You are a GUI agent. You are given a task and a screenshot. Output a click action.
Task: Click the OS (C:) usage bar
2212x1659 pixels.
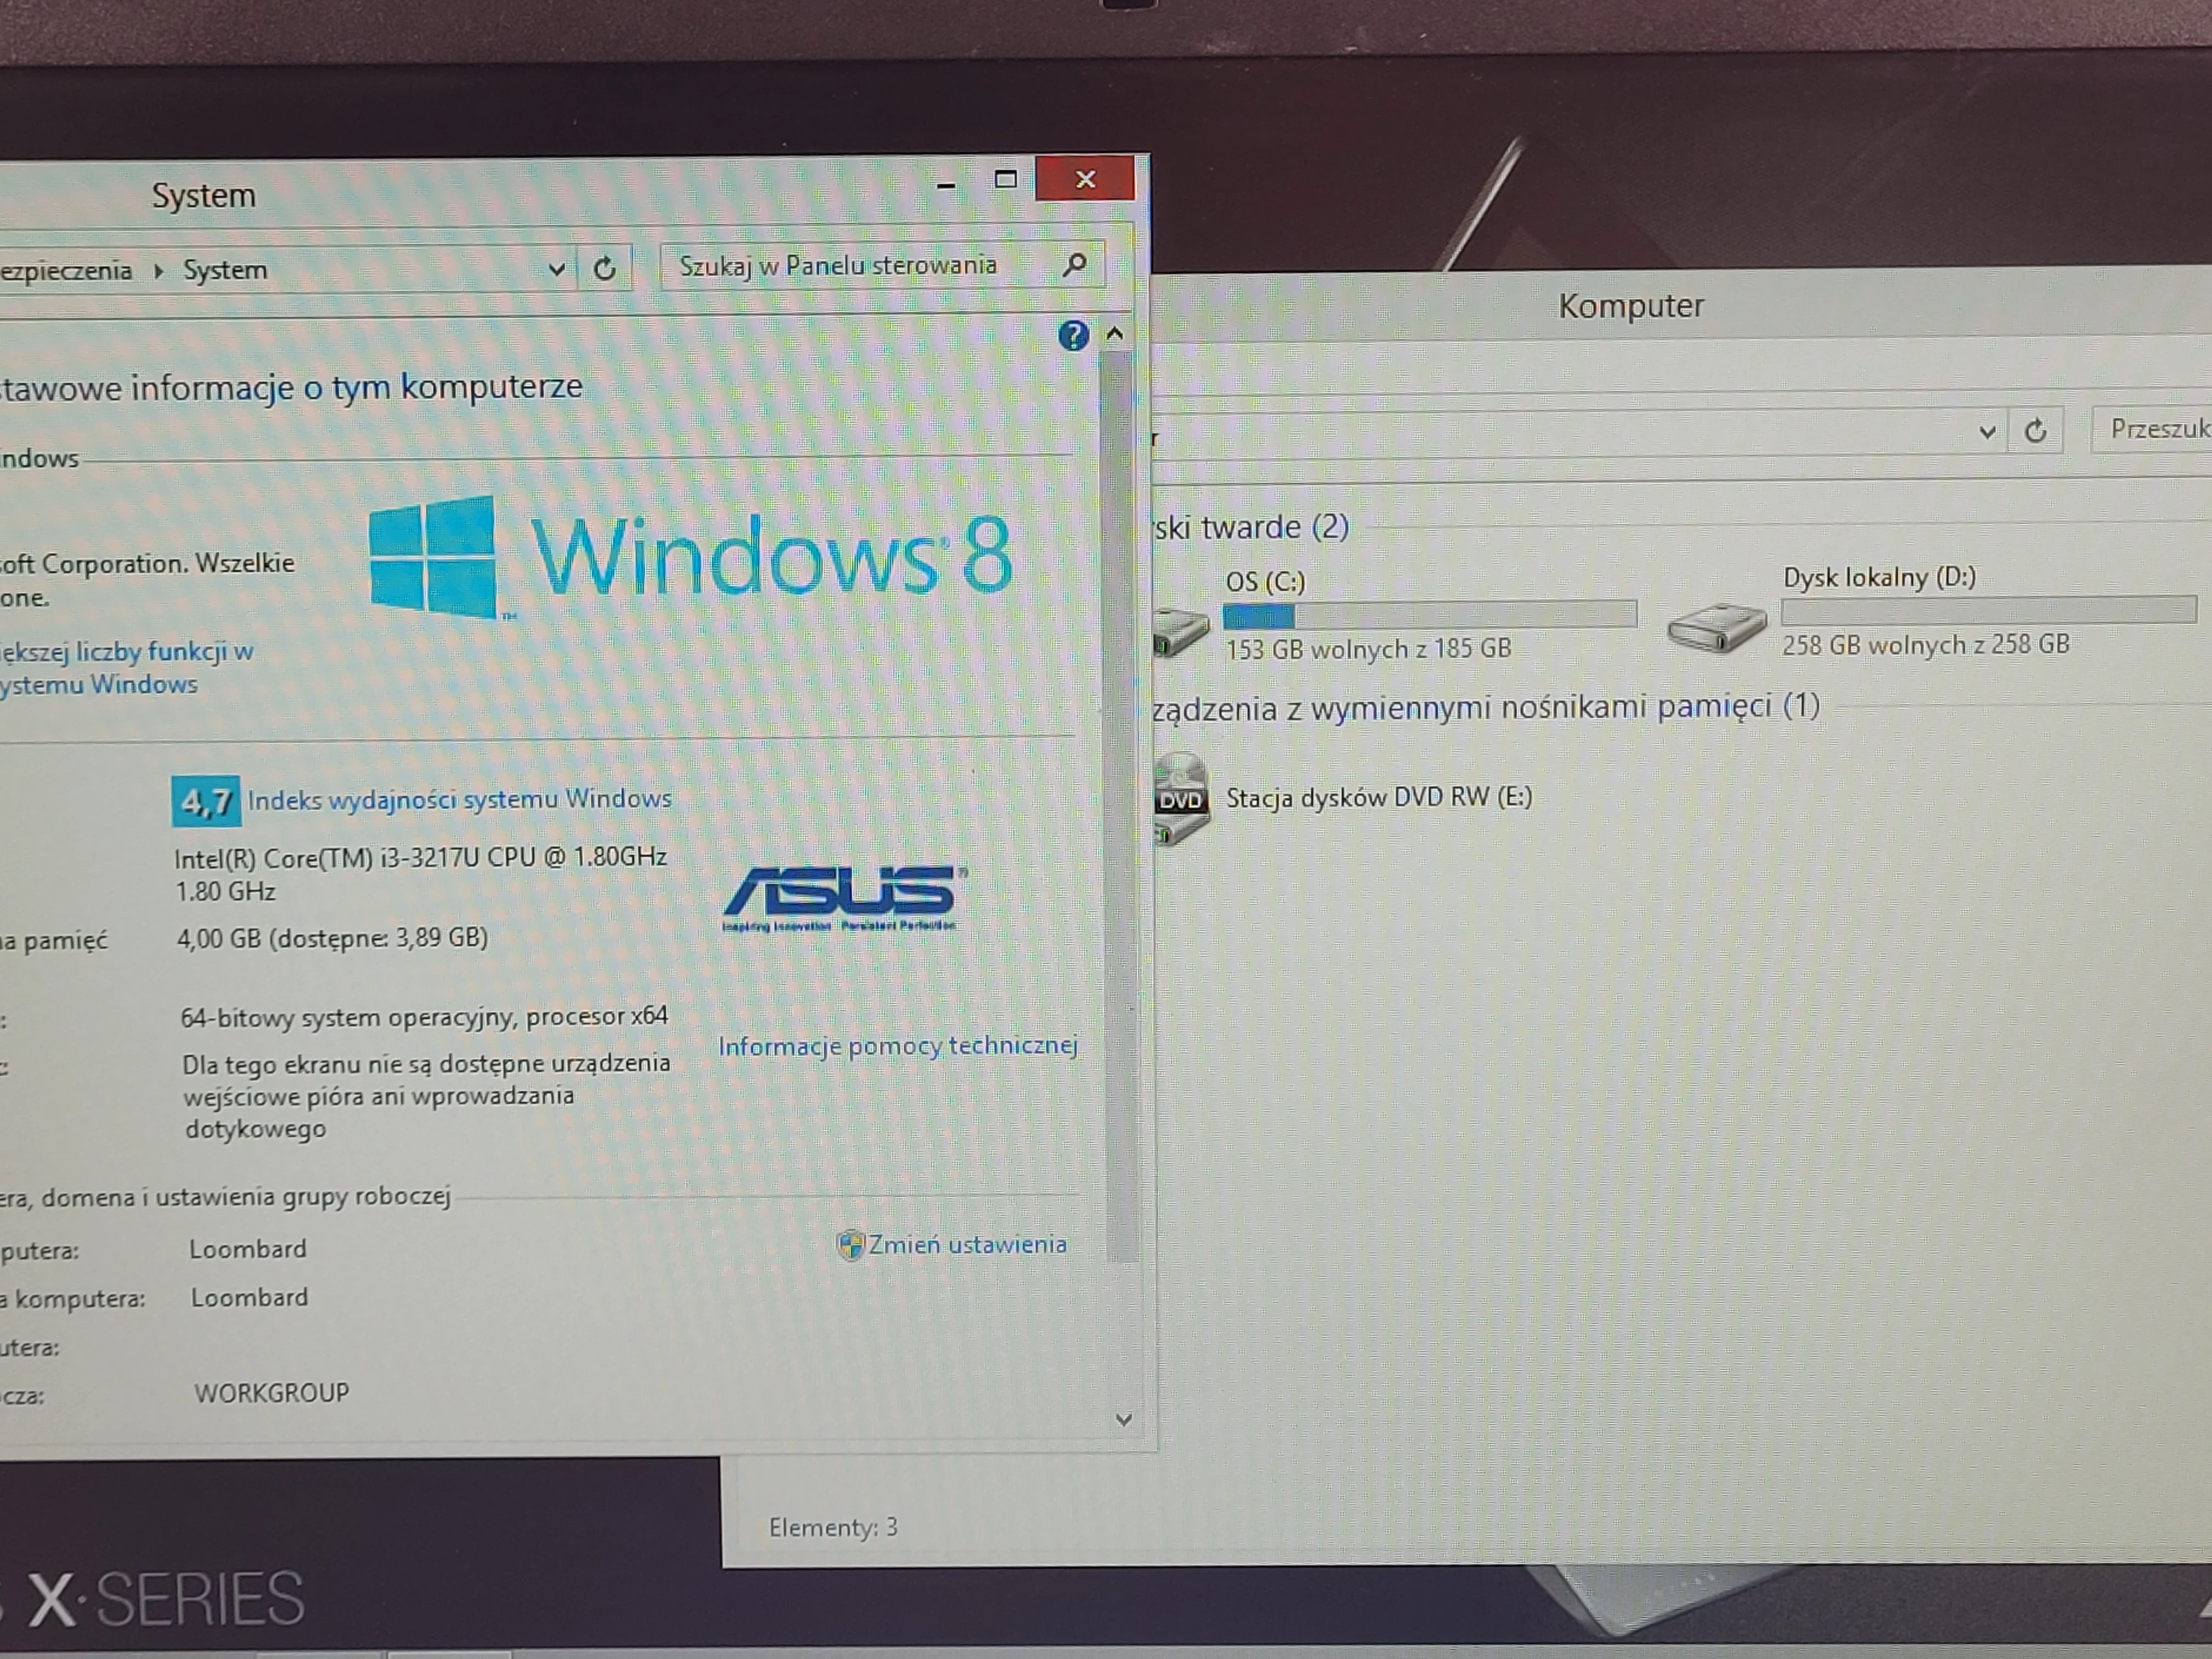(1430, 614)
